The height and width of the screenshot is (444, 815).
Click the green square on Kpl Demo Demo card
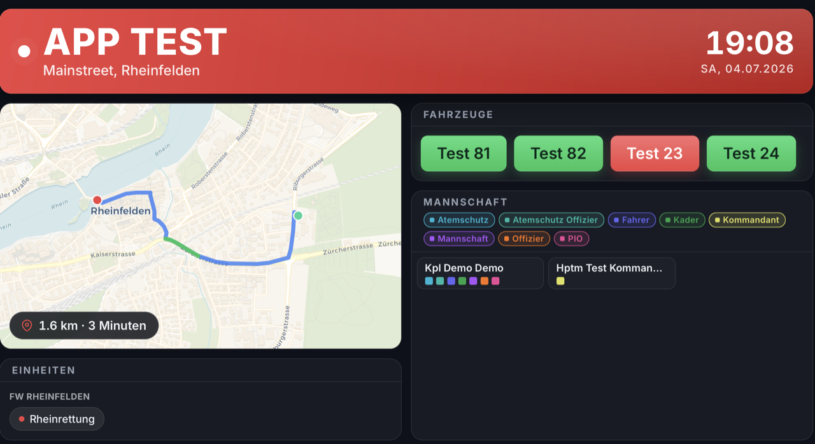click(462, 281)
